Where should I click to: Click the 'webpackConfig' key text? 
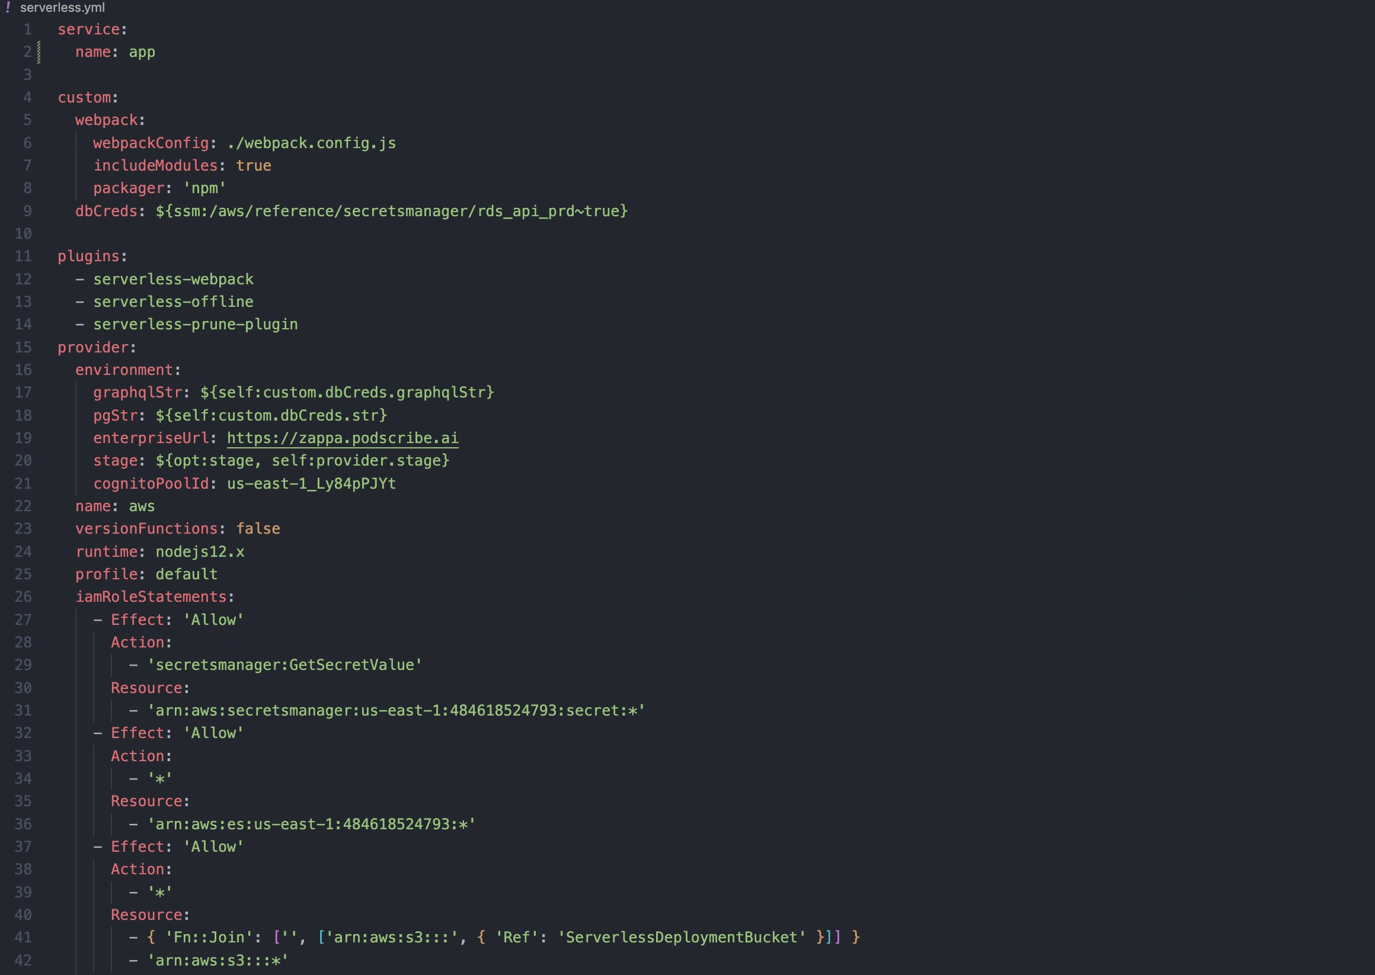(x=150, y=143)
